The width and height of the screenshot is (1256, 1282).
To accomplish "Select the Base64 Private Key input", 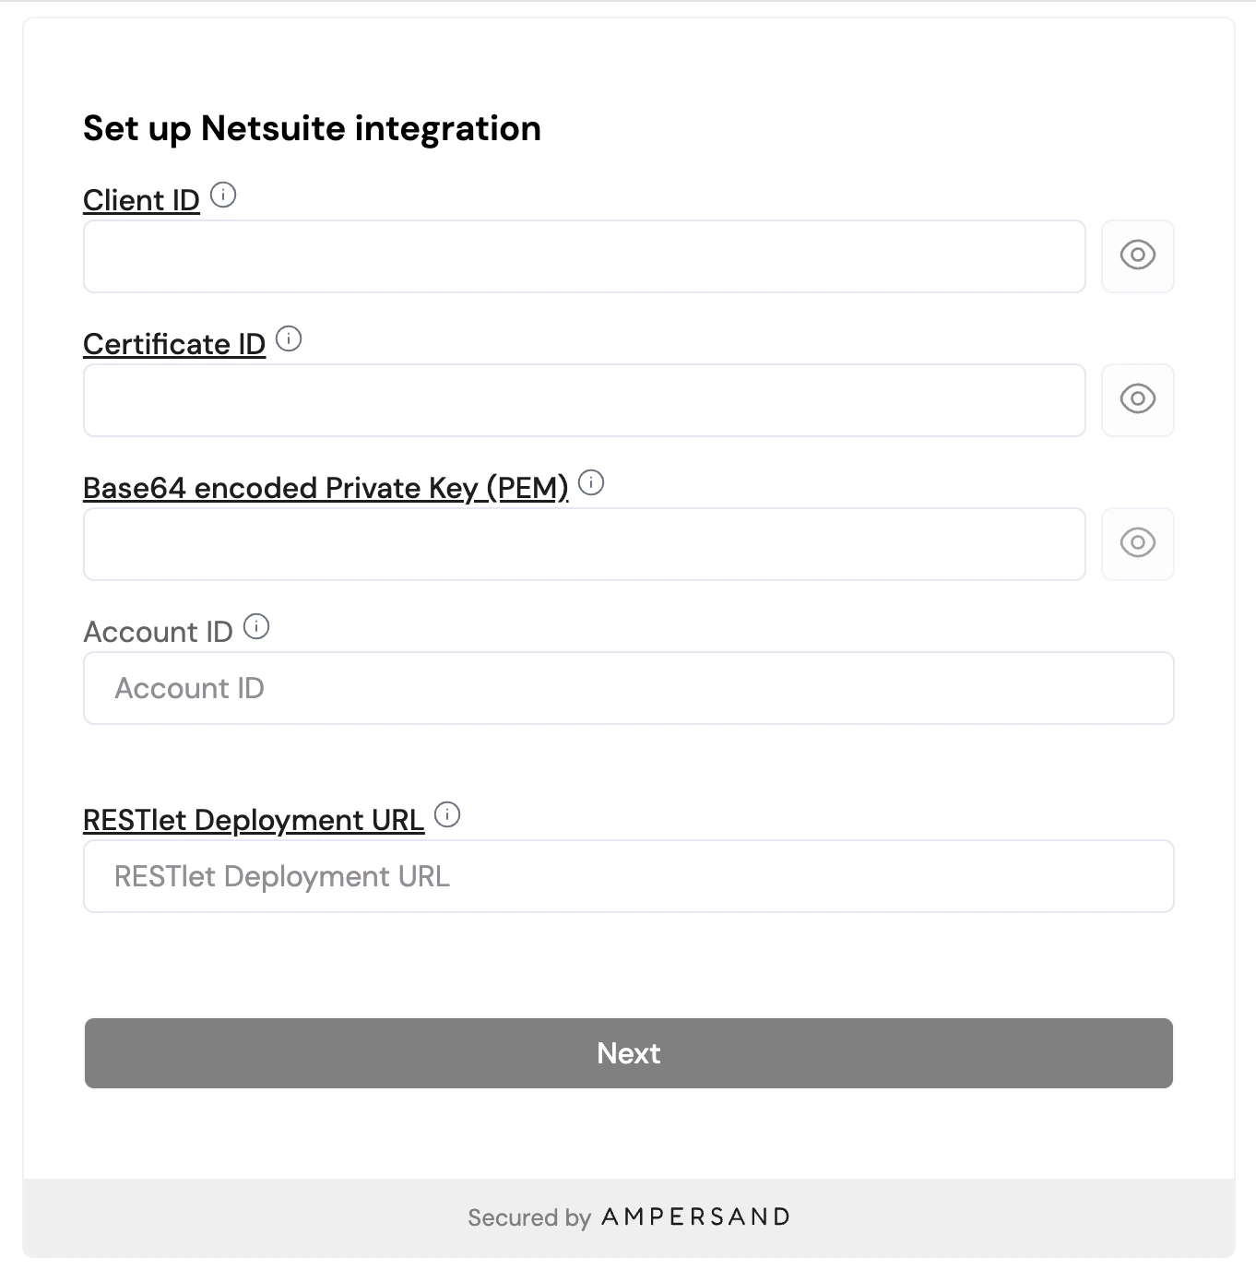I will [584, 544].
